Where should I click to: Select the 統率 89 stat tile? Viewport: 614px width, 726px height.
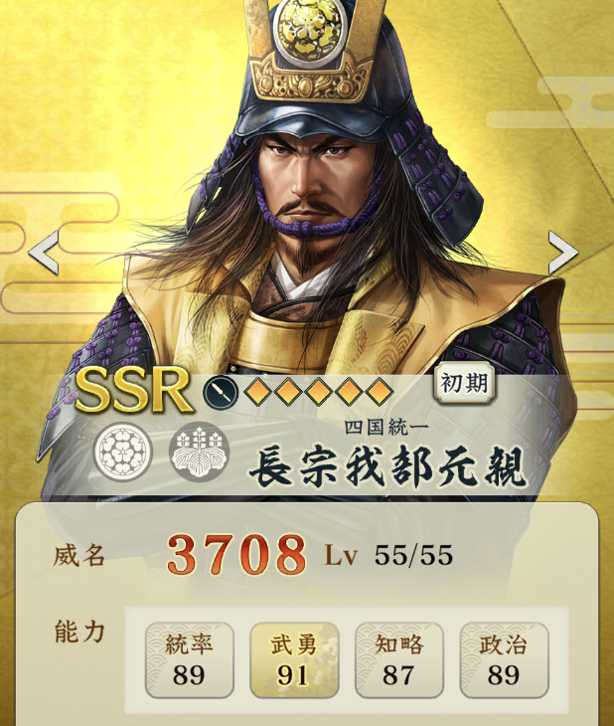click(x=189, y=659)
